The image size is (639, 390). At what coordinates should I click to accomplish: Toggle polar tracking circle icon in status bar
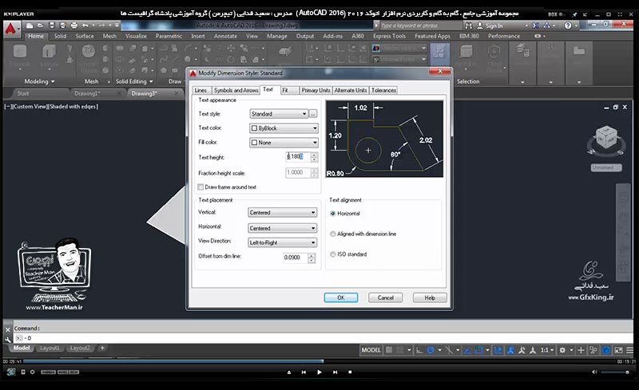[431, 349]
